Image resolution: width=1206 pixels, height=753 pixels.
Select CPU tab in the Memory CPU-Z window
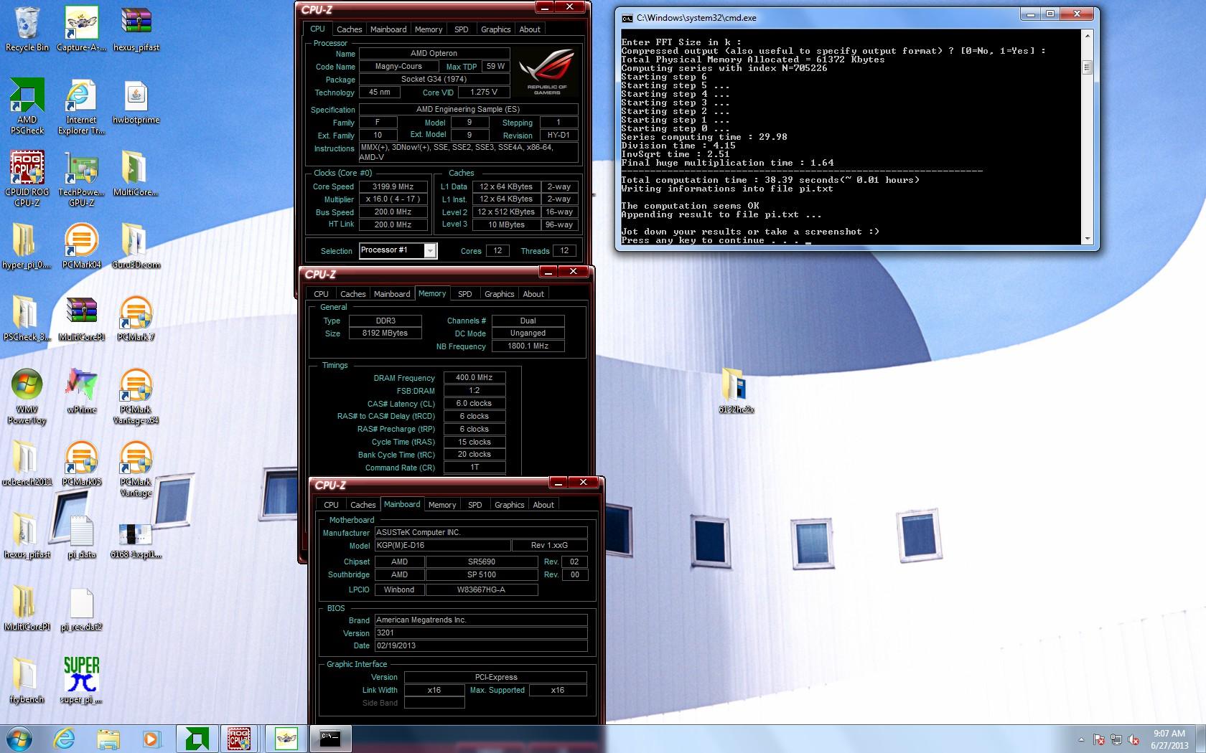tap(321, 294)
